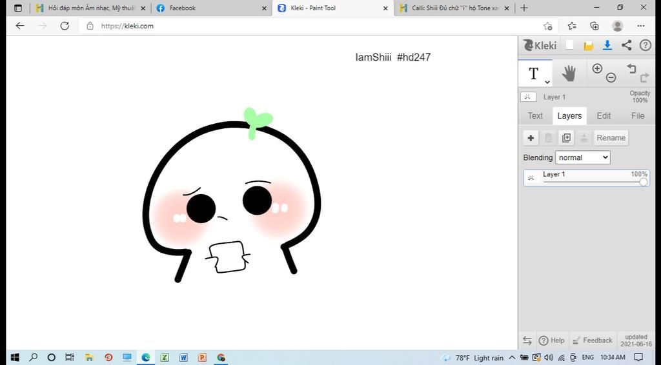Open Cortana circle on taskbar
The height and width of the screenshot is (365, 661).
pos(52,357)
